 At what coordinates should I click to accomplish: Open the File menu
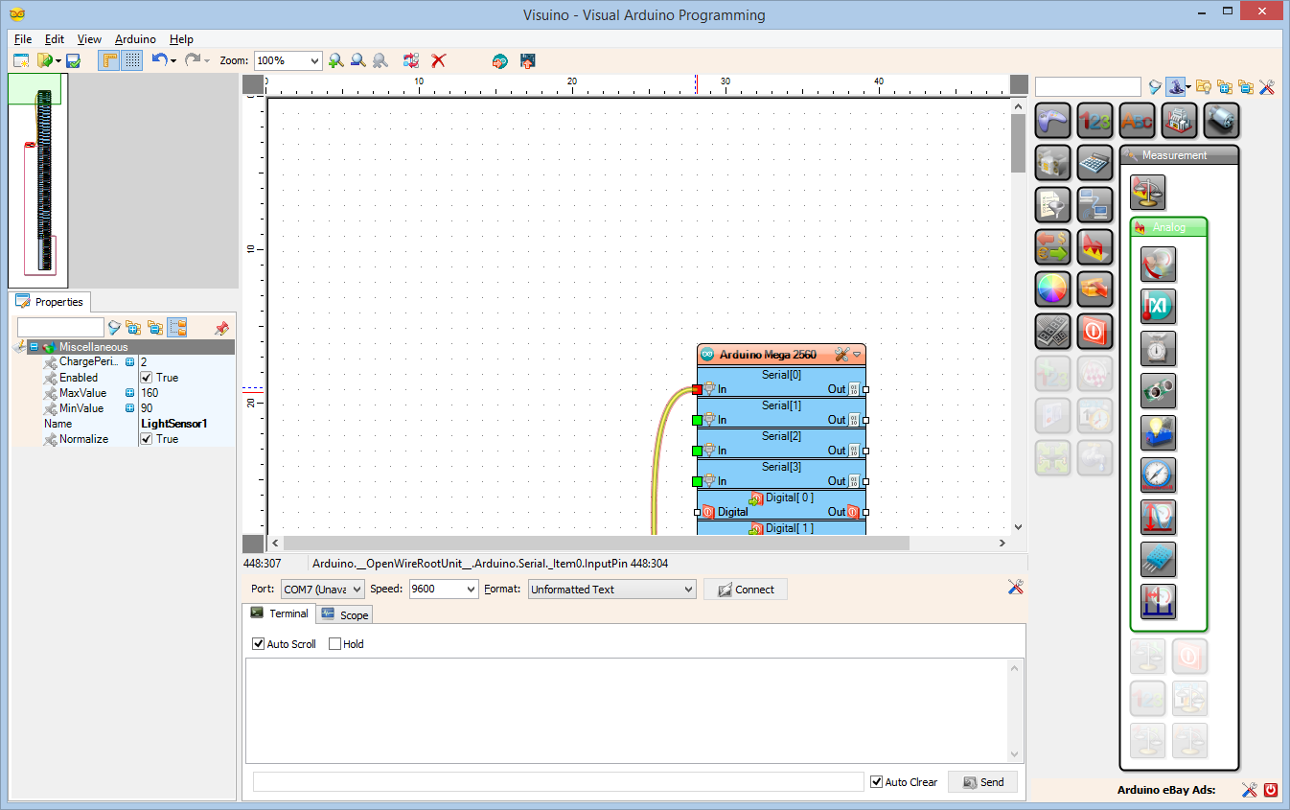(x=23, y=39)
